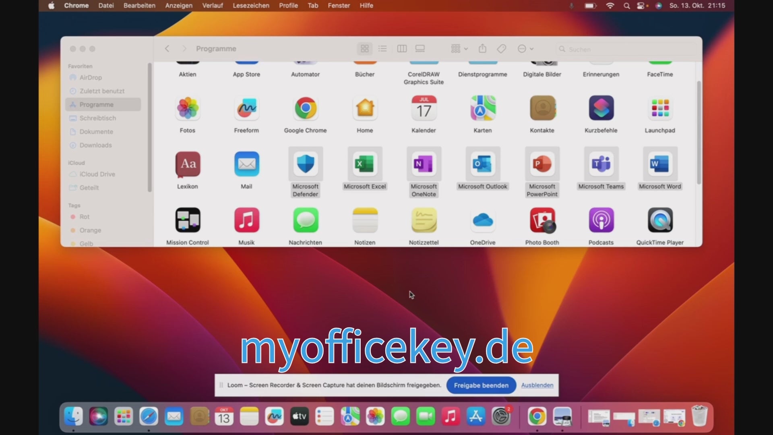
Task: Select Microsoft Teams icon
Action: pyautogui.click(x=601, y=164)
